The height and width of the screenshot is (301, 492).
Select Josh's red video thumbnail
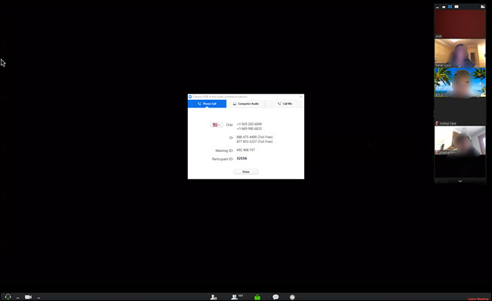coord(460,24)
